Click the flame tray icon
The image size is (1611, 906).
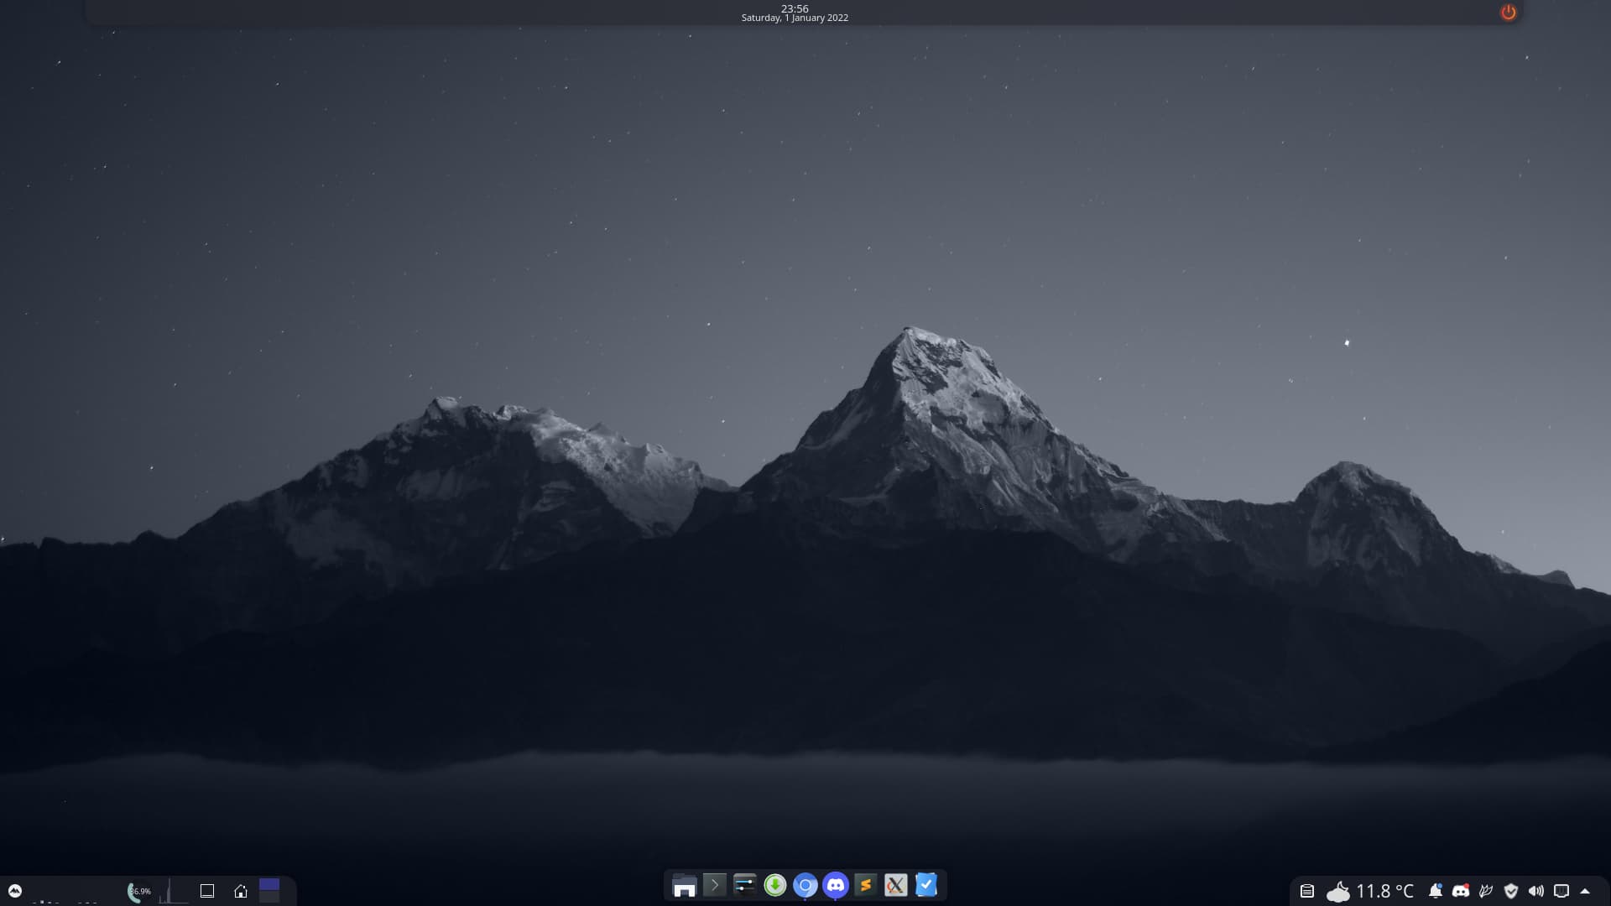1486,891
